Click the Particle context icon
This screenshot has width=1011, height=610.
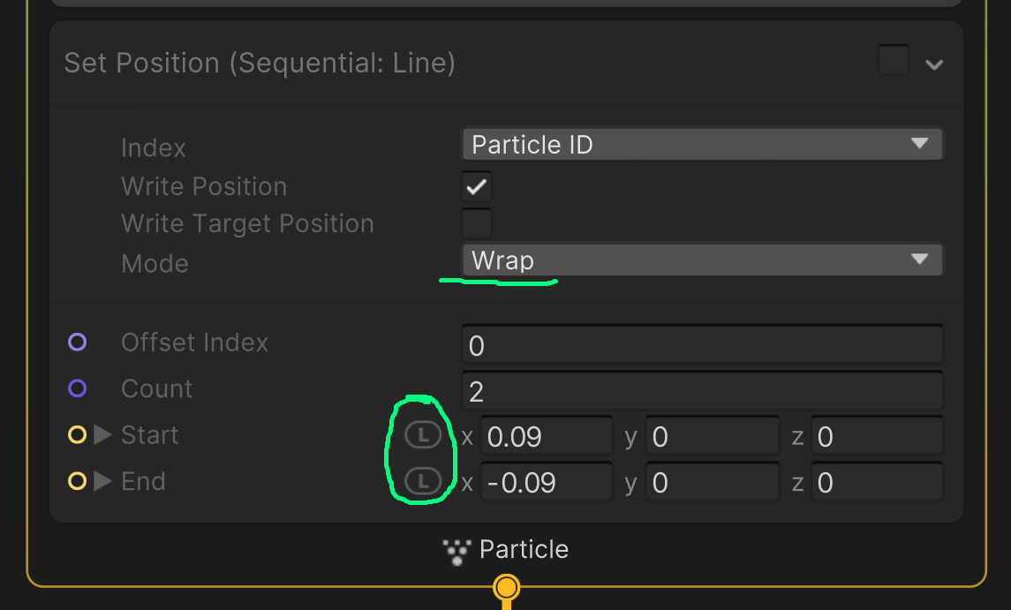click(456, 550)
